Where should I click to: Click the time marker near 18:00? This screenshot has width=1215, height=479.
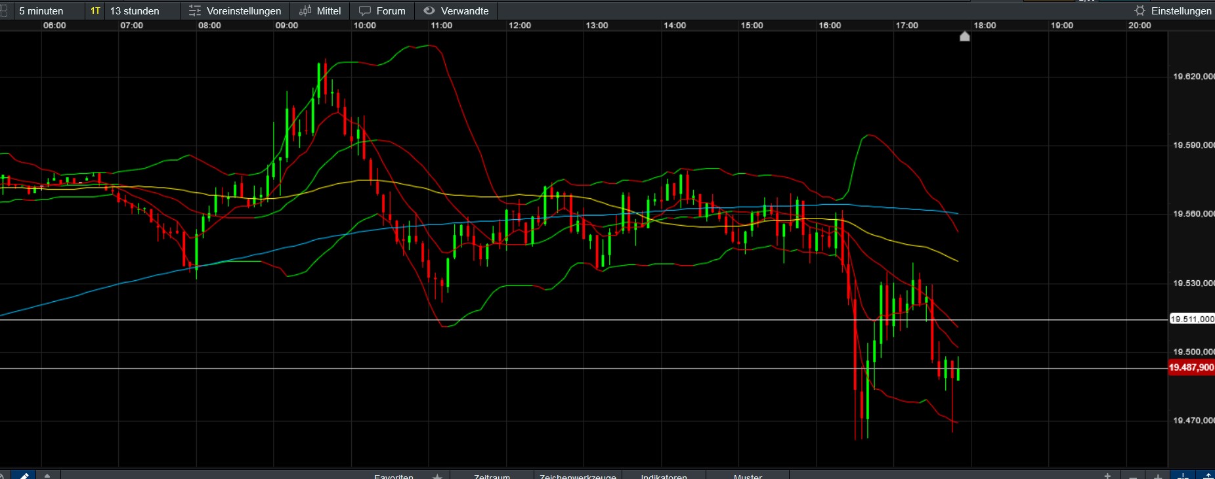click(965, 36)
